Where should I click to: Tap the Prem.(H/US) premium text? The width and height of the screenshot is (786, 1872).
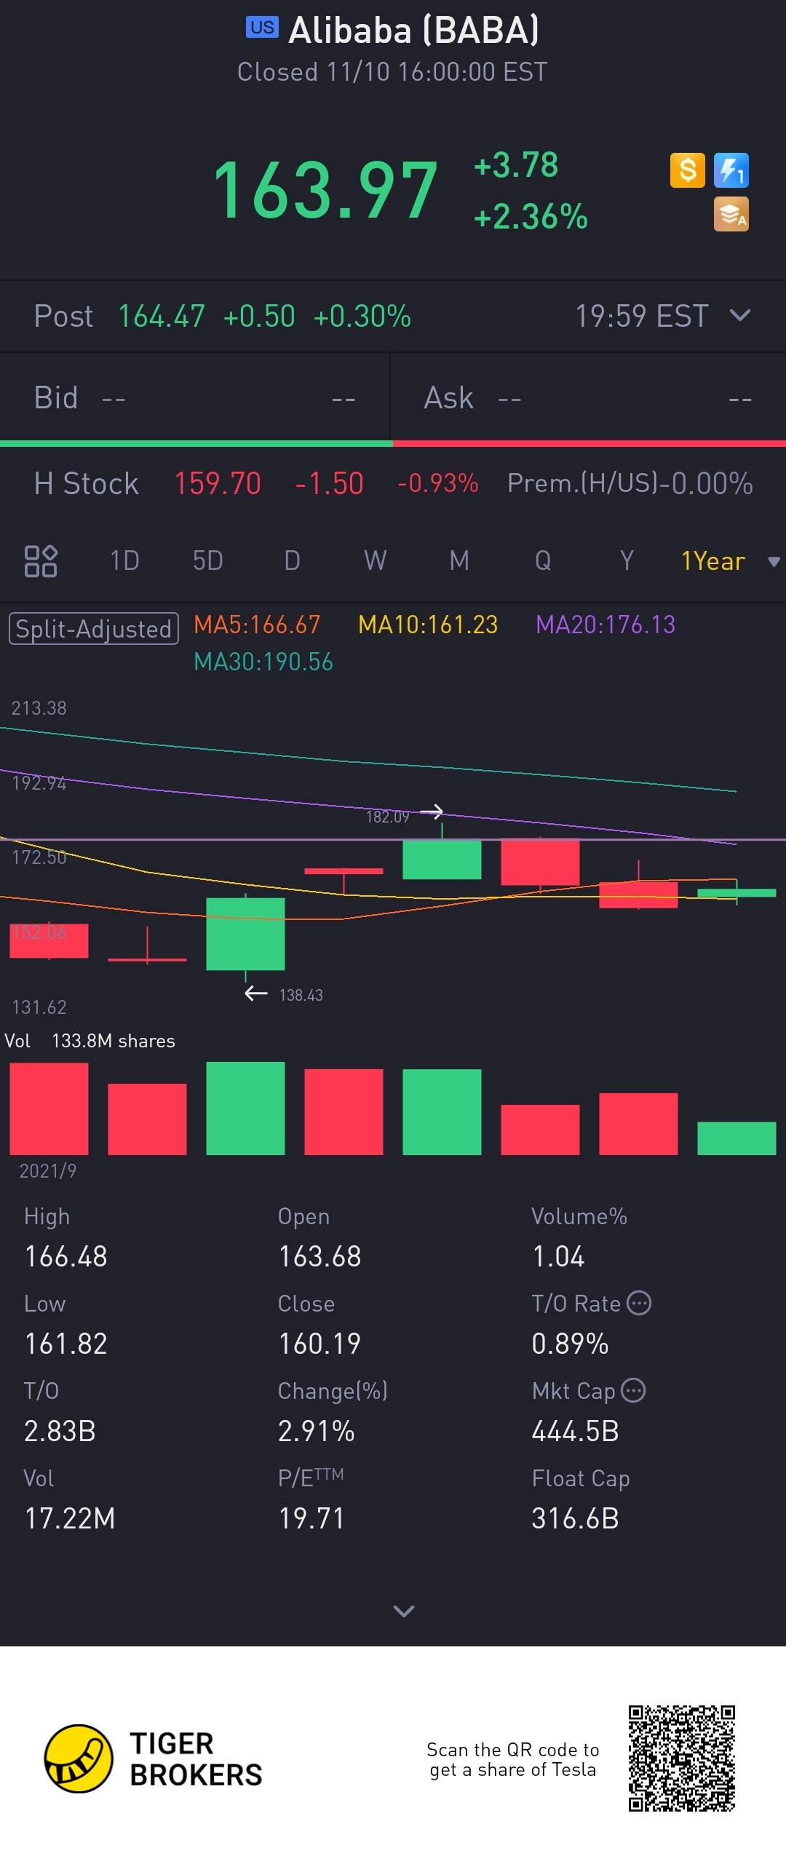(630, 484)
